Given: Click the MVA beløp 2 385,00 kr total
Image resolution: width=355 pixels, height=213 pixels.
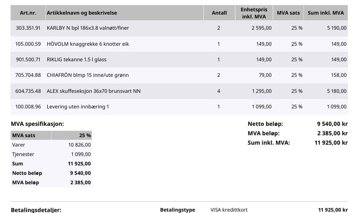Looking at the screenshot, I should [332, 133].
